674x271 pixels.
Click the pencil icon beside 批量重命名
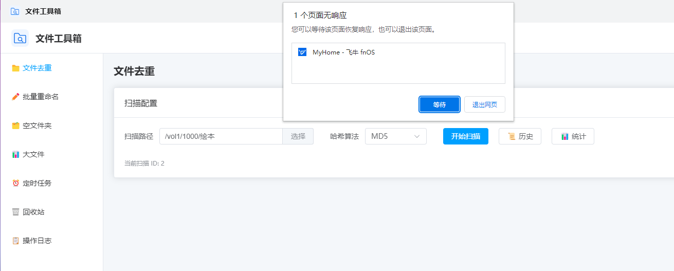(15, 97)
